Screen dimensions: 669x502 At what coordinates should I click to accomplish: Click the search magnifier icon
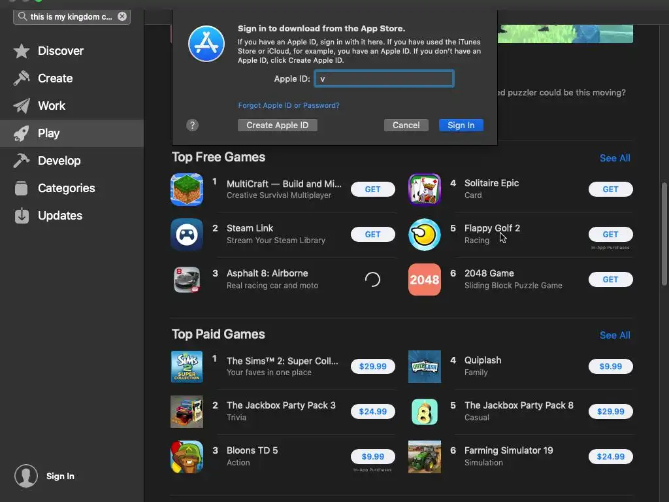pos(22,16)
